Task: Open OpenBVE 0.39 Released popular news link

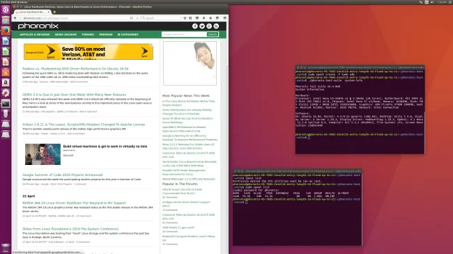Action: tap(184, 129)
